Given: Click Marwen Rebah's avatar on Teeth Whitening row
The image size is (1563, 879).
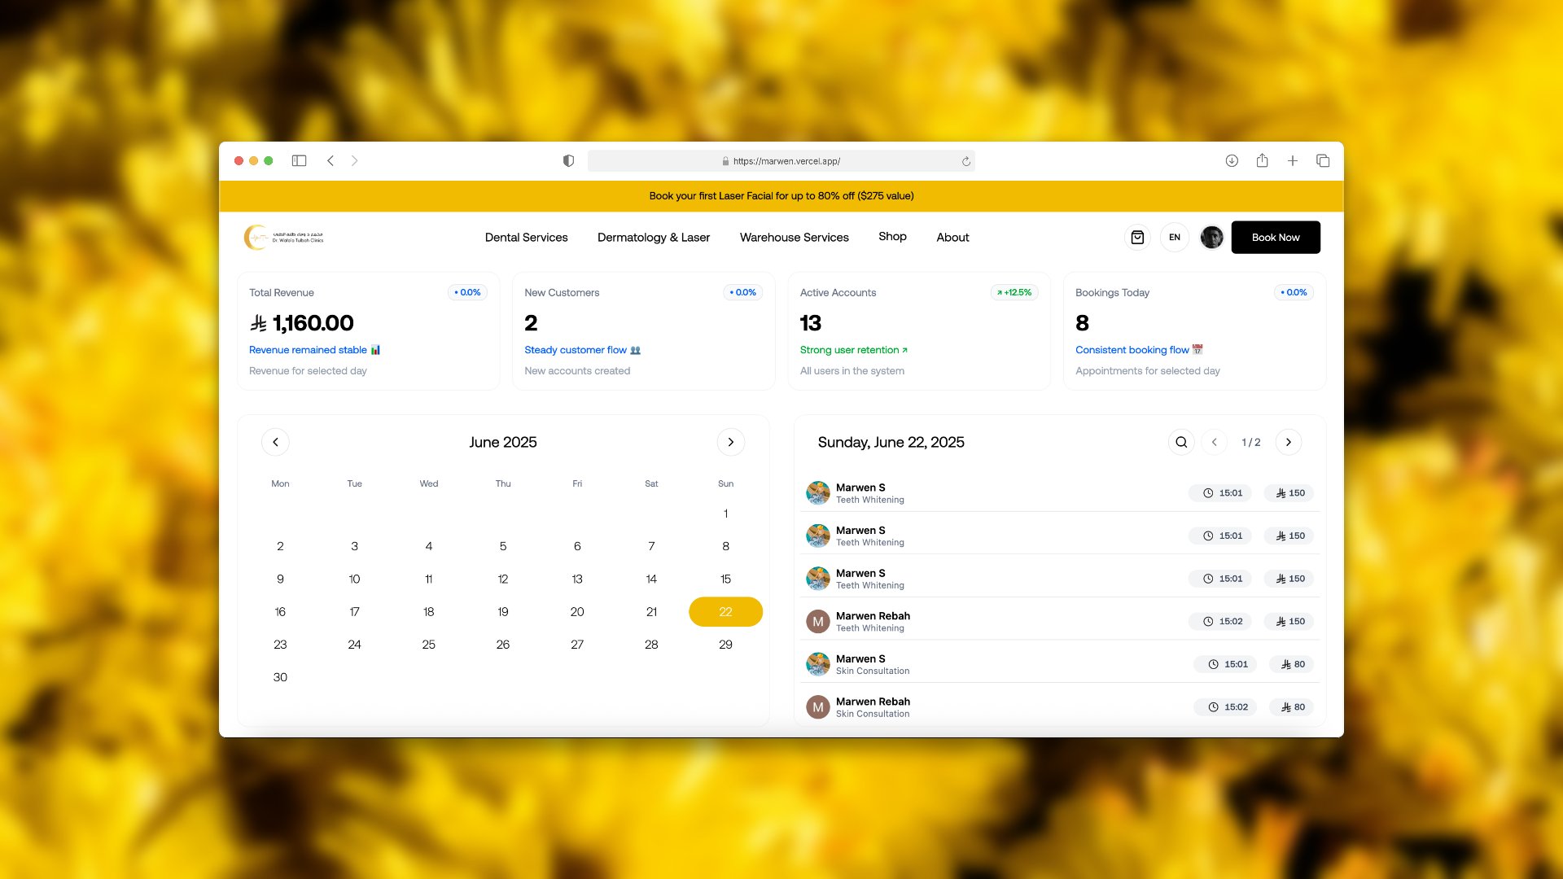Looking at the screenshot, I should tap(817, 622).
